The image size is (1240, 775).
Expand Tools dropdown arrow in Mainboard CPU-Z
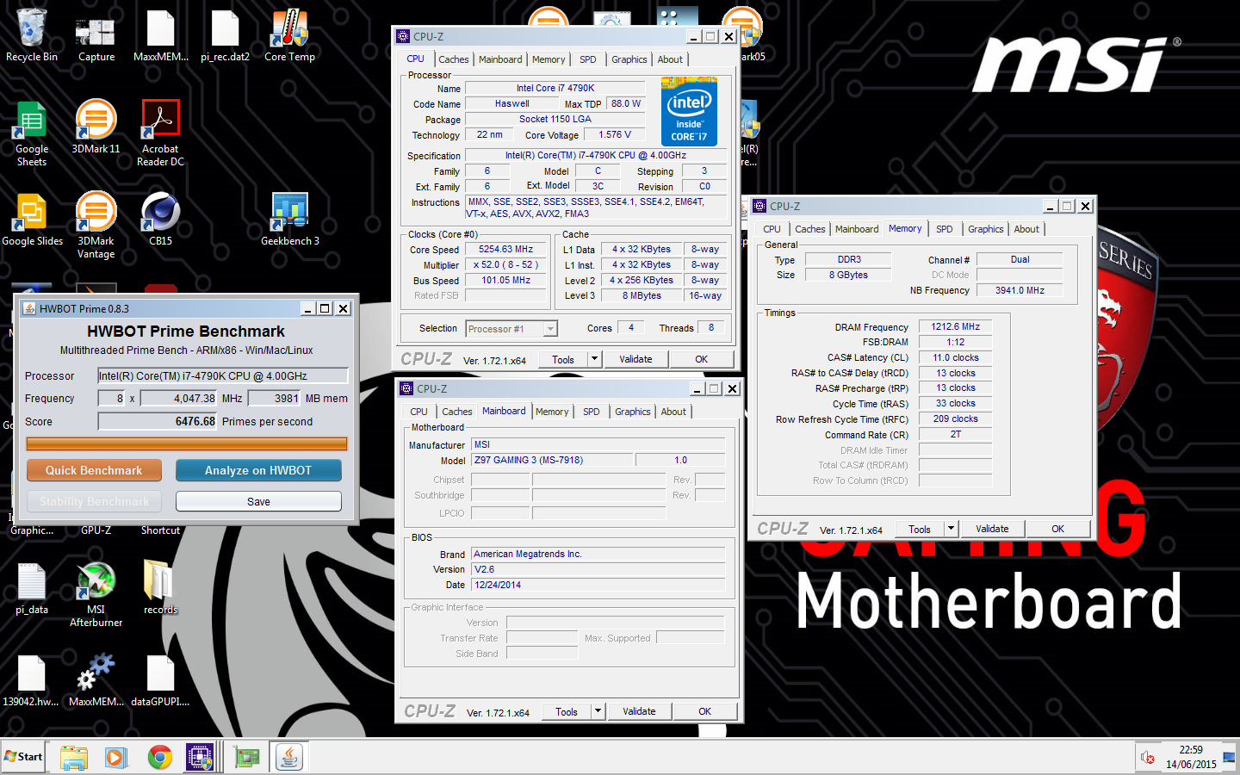click(598, 711)
